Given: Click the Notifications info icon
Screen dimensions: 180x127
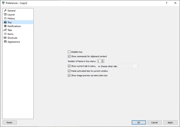Looking at the screenshot, I should [5, 26].
